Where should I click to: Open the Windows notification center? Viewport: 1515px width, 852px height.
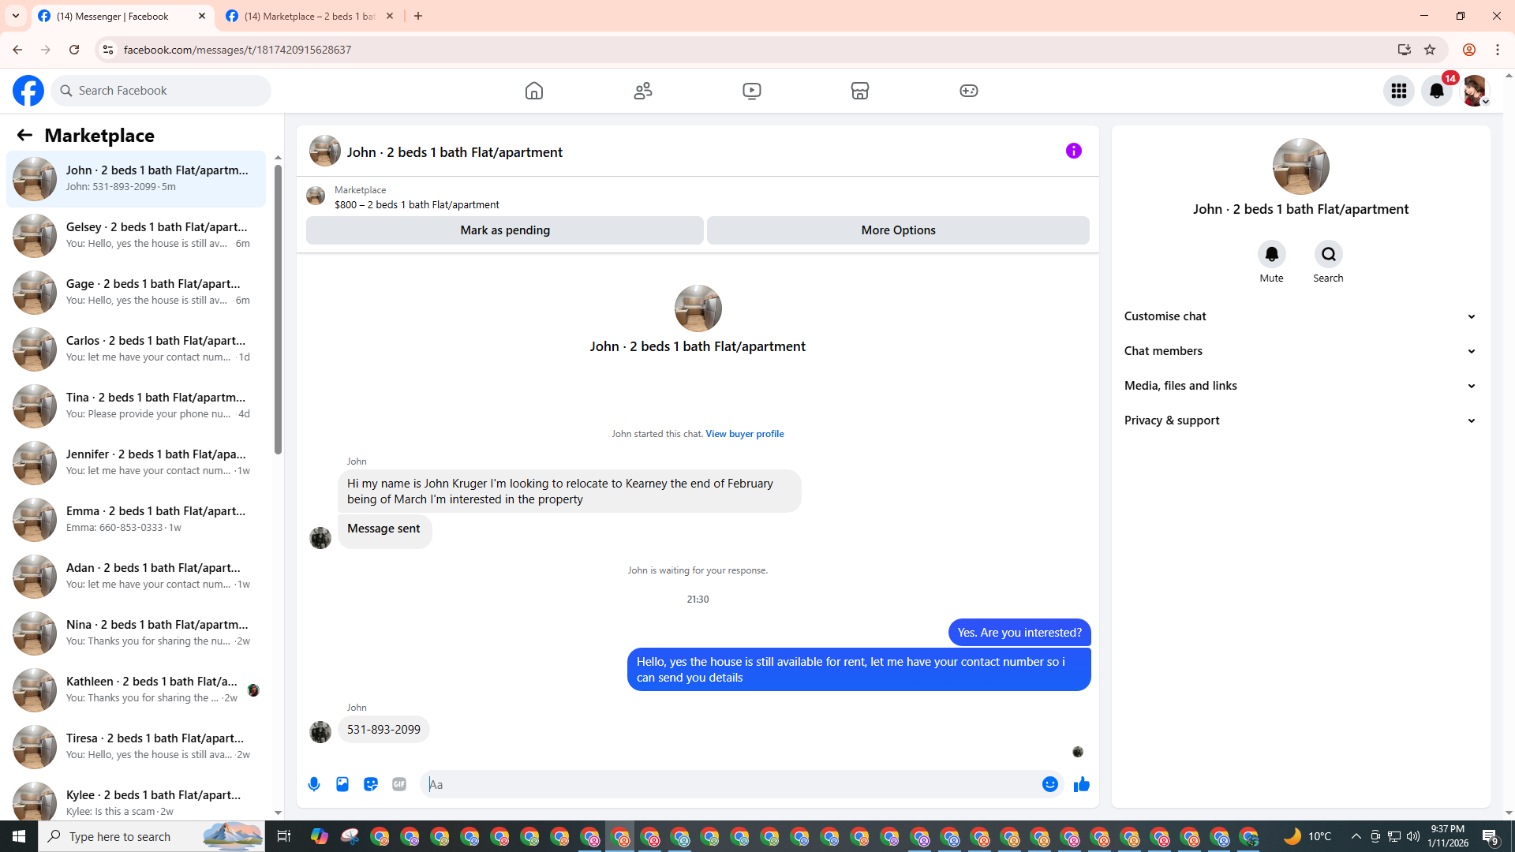(1491, 836)
